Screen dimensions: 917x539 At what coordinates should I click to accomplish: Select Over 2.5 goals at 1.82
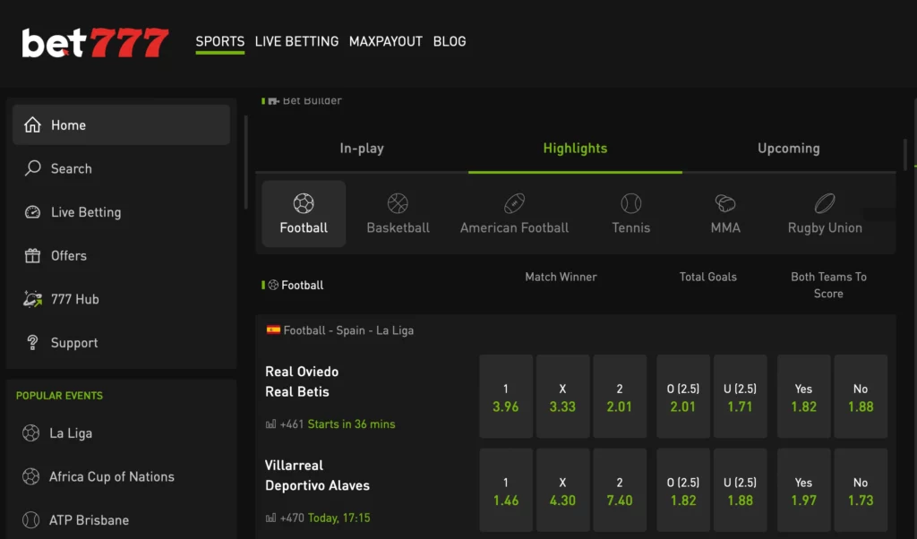click(683, 490)
